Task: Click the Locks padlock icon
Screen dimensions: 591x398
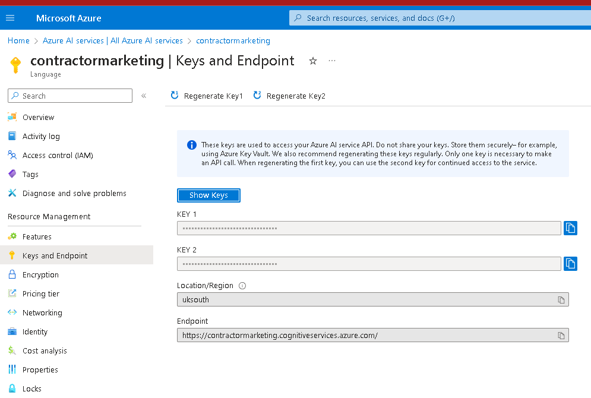Action: coord(12,388)
